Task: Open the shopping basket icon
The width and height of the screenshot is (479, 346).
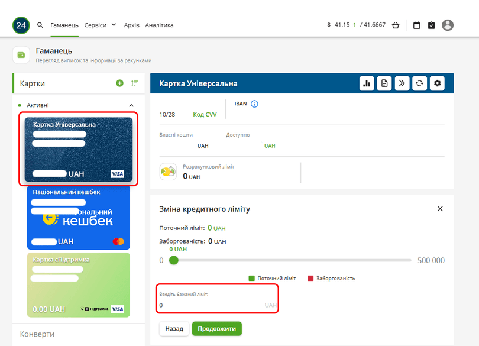Action: [396, 25]
